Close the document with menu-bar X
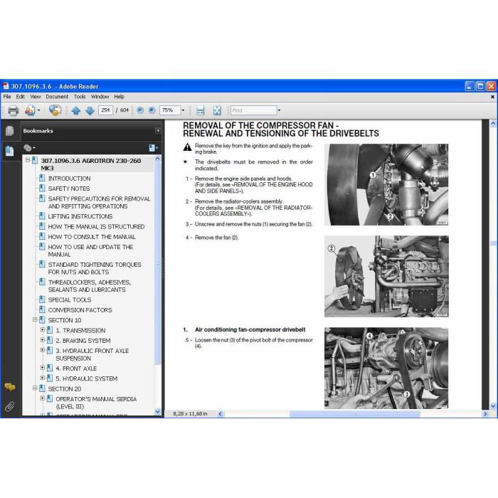The height and width of the screenshot is (498, 498). 492,97
